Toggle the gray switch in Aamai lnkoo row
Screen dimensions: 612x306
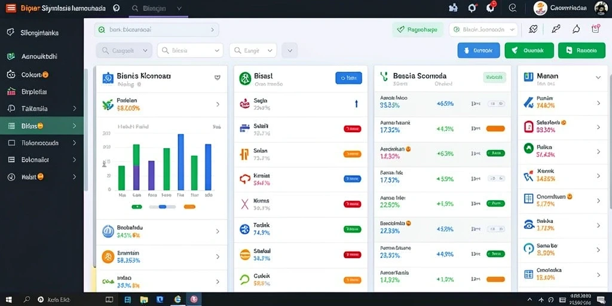[496, 104]
